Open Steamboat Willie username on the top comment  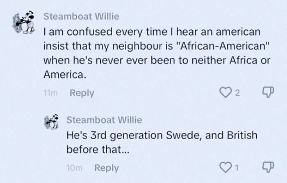tap(81, 16)
